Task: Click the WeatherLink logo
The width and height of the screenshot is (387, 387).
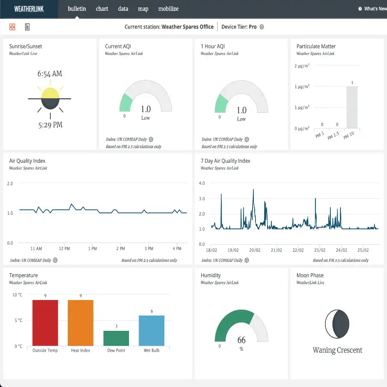Action: (29, 9)
